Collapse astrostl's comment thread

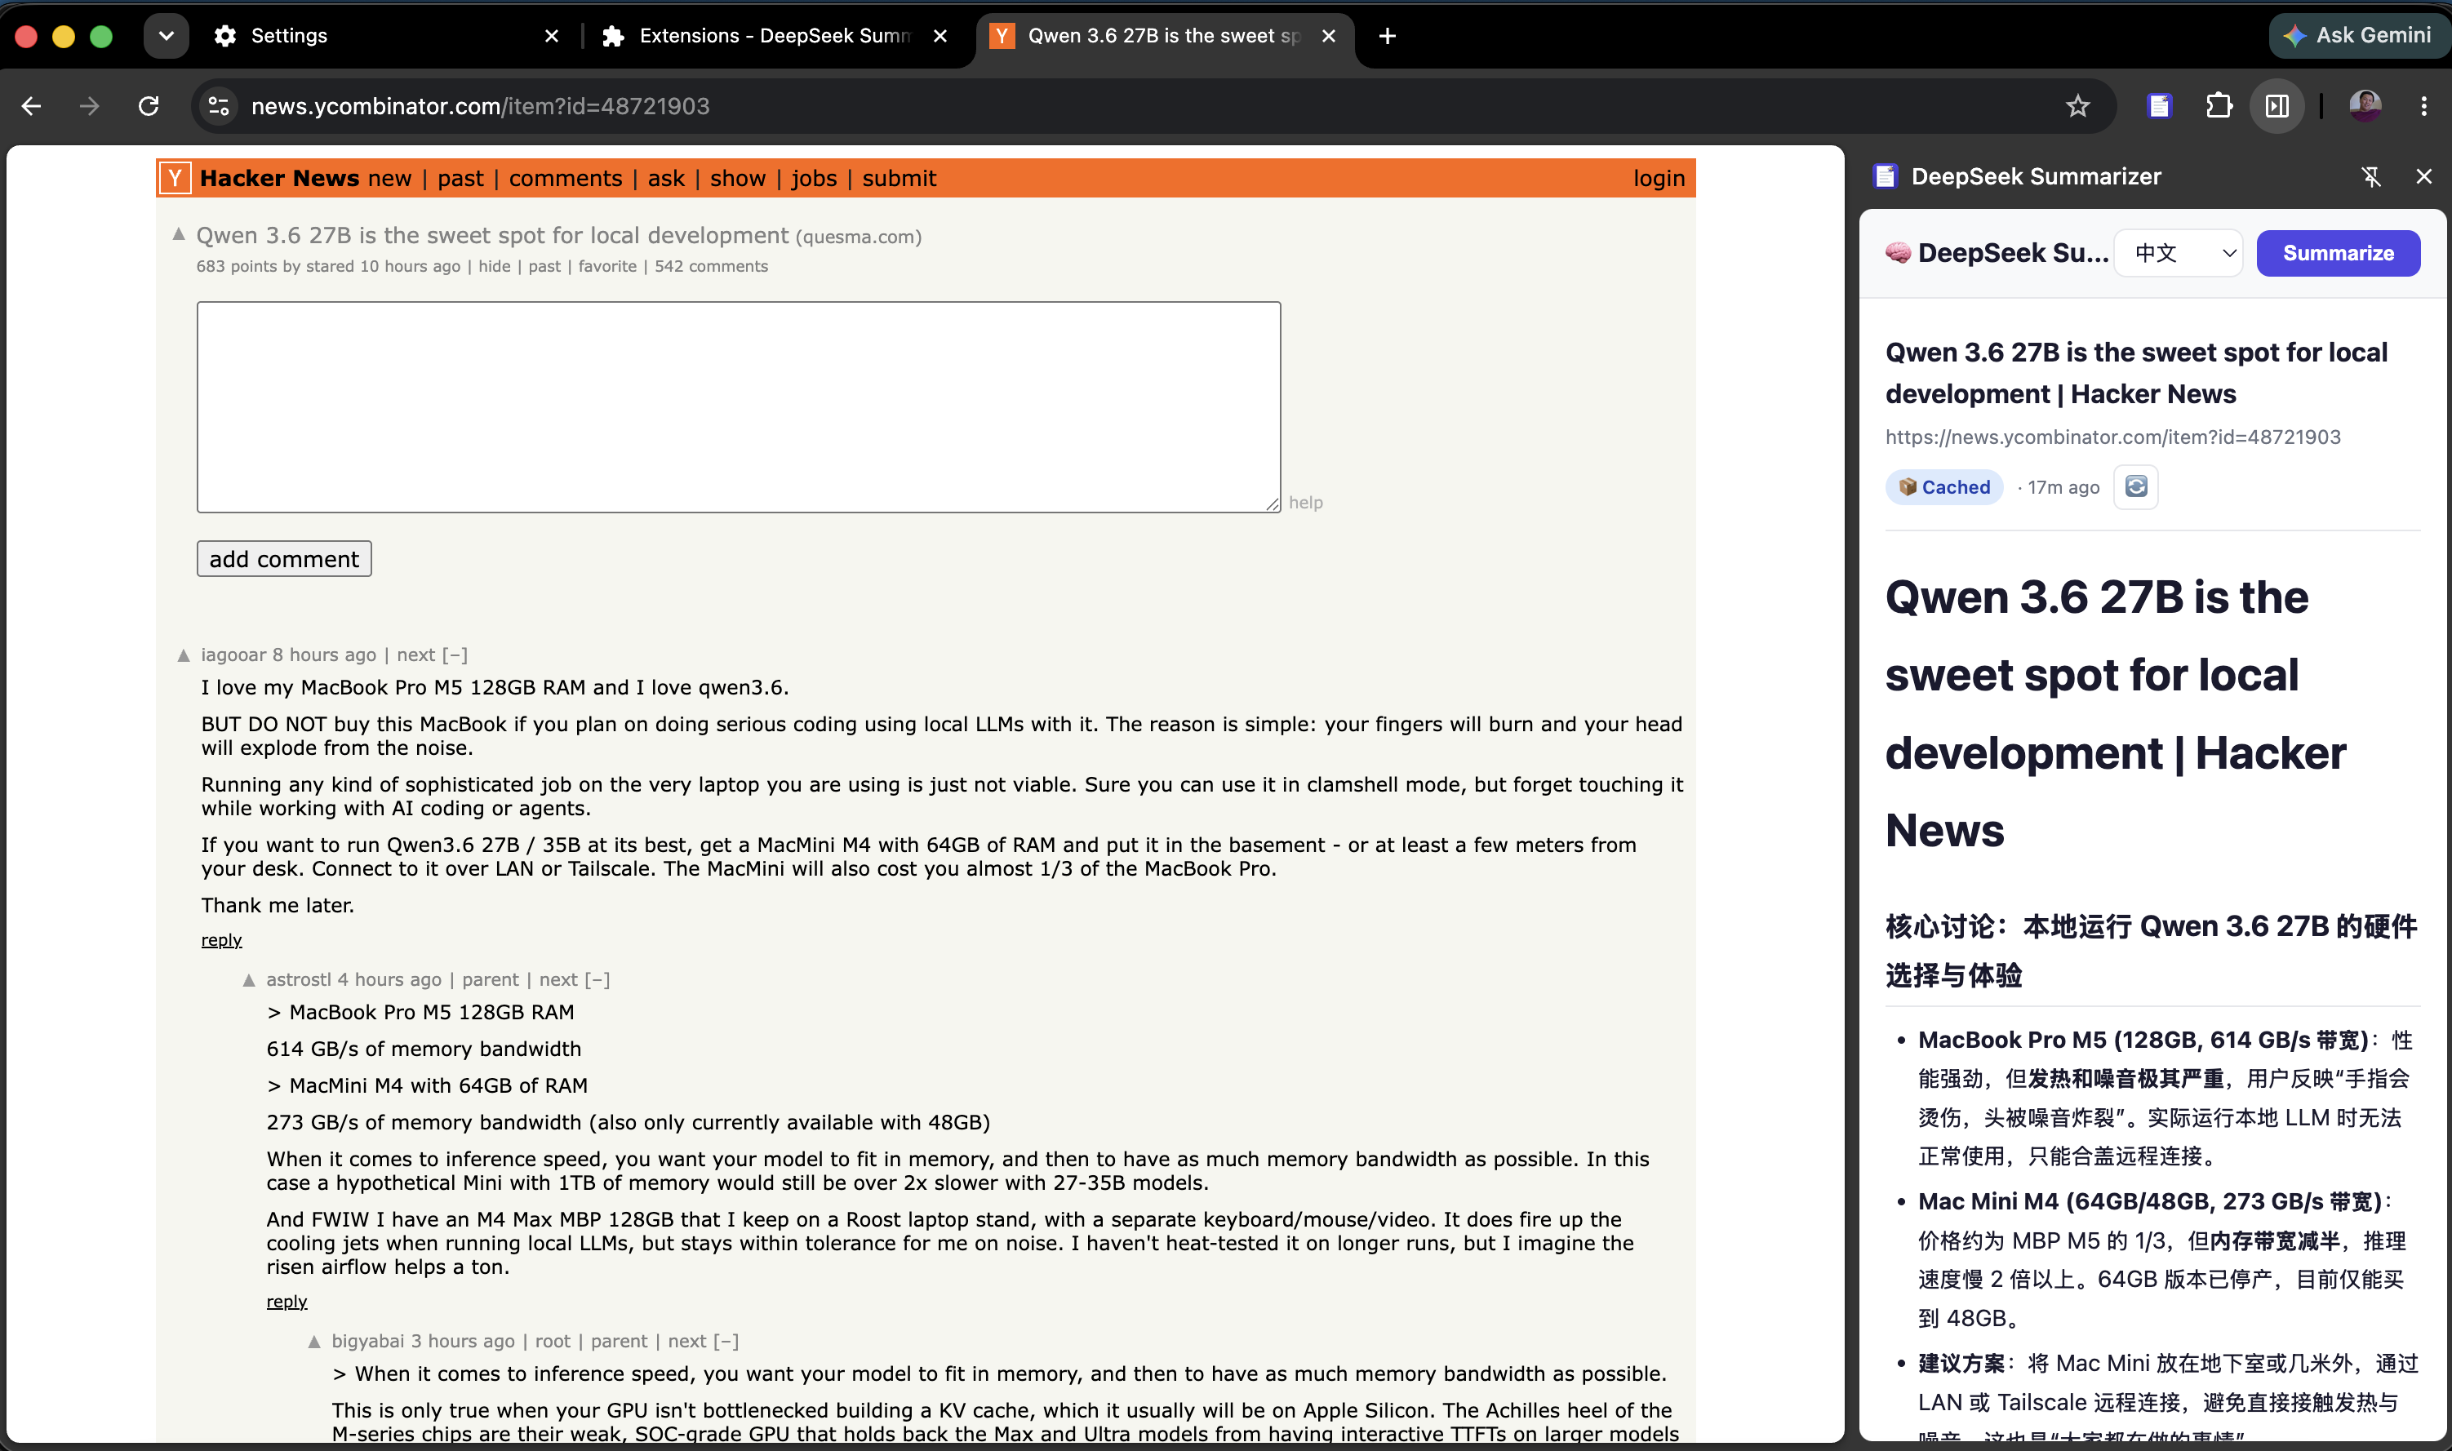click(x=597, y=978)
